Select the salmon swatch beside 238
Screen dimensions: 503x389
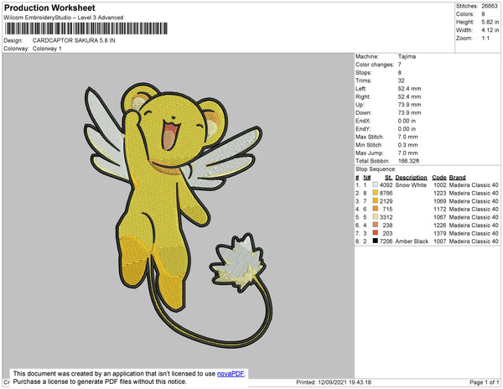point(376,226)
